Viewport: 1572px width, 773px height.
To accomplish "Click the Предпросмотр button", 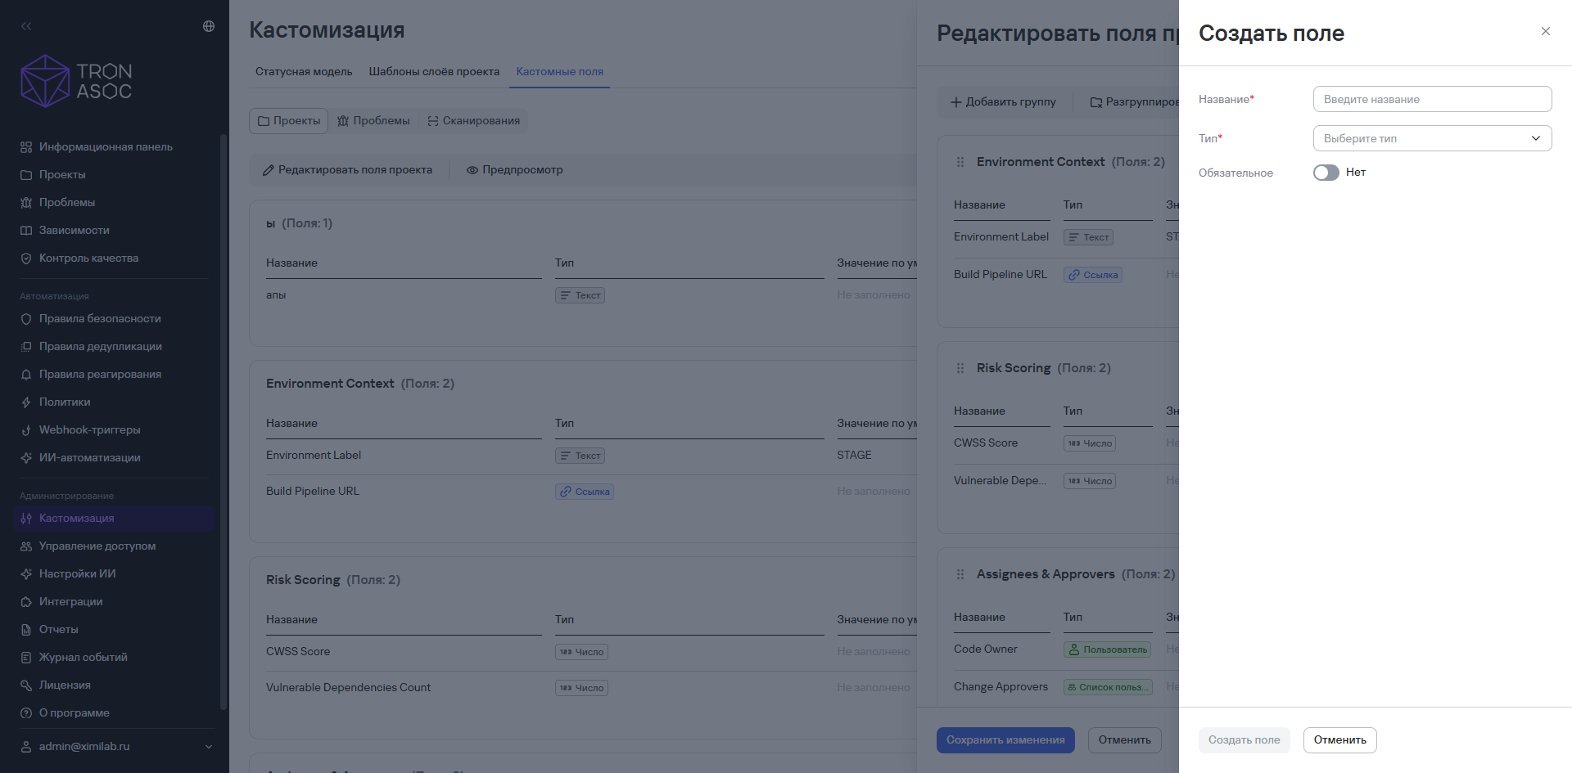I will pyautogui.click(x=515, y=170).
